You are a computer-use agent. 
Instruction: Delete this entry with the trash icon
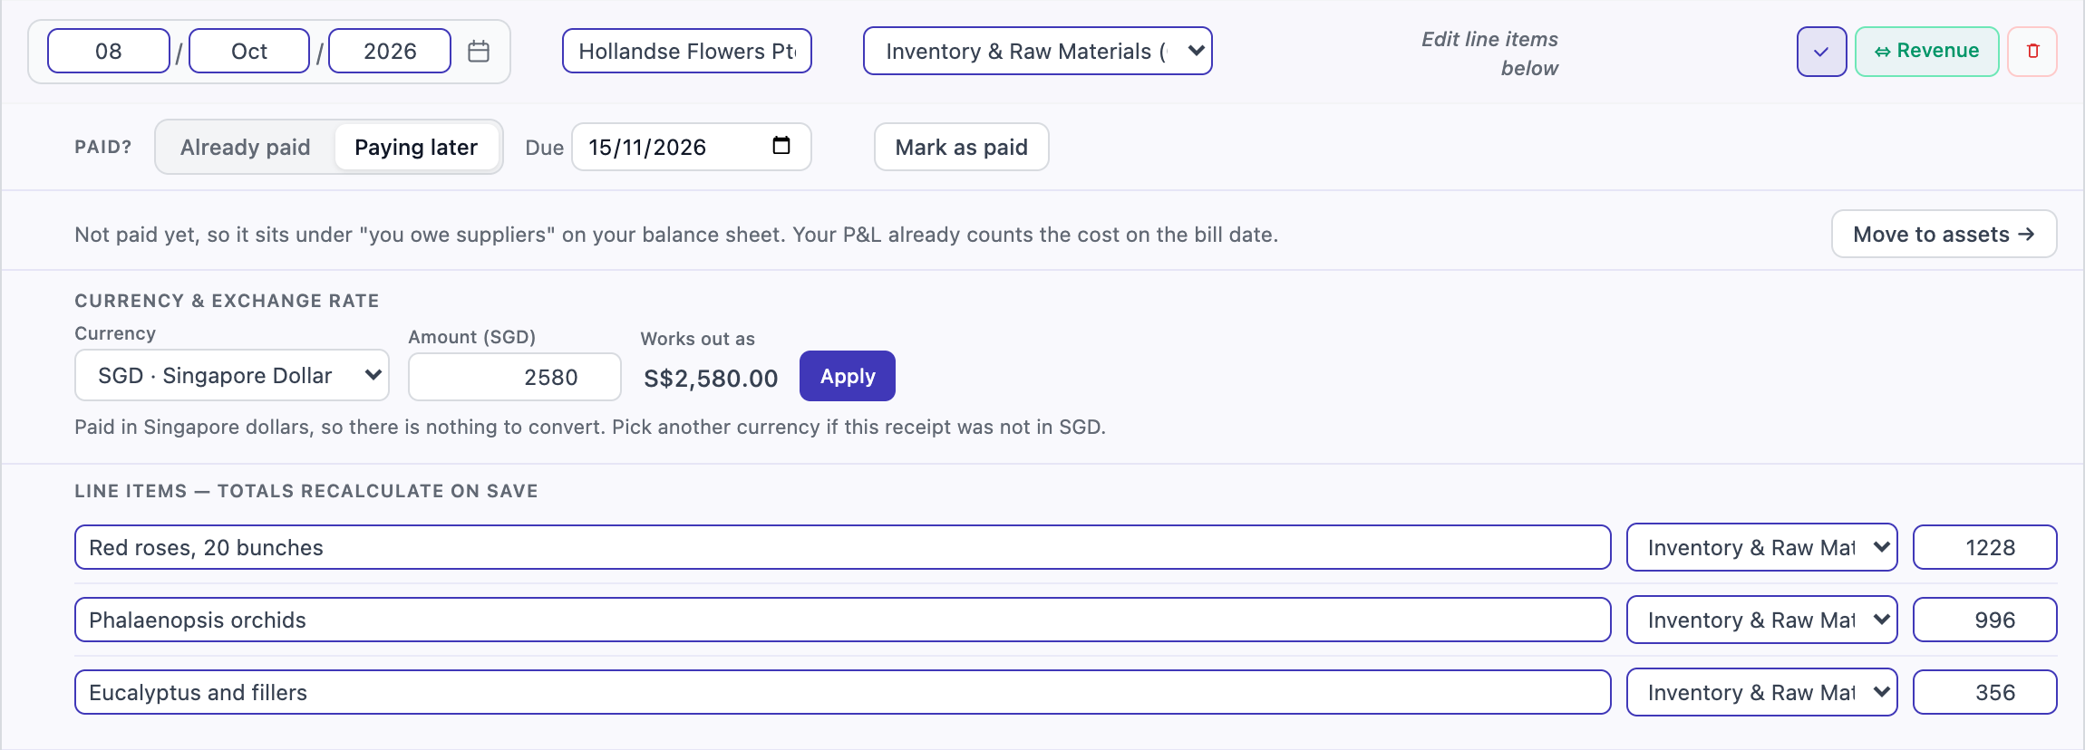2032,52
